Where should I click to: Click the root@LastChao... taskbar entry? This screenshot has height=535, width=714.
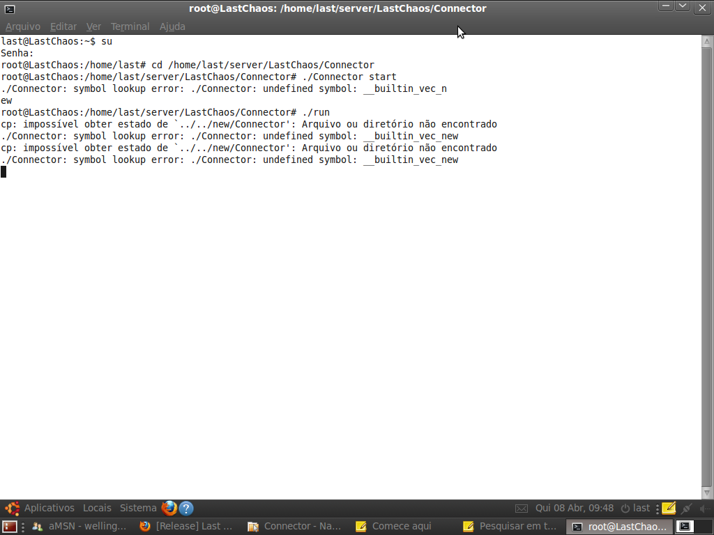click(x=620, y=527)
